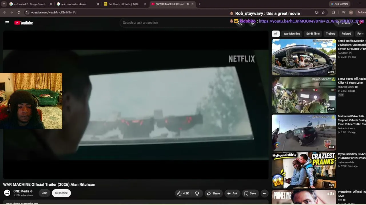Screen dimensions: 366x205
Task: Open the Small Traffic Mistake video thumbnail
Action: click(304, 57)
